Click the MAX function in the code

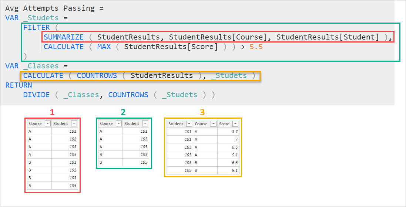coord(104,47)
